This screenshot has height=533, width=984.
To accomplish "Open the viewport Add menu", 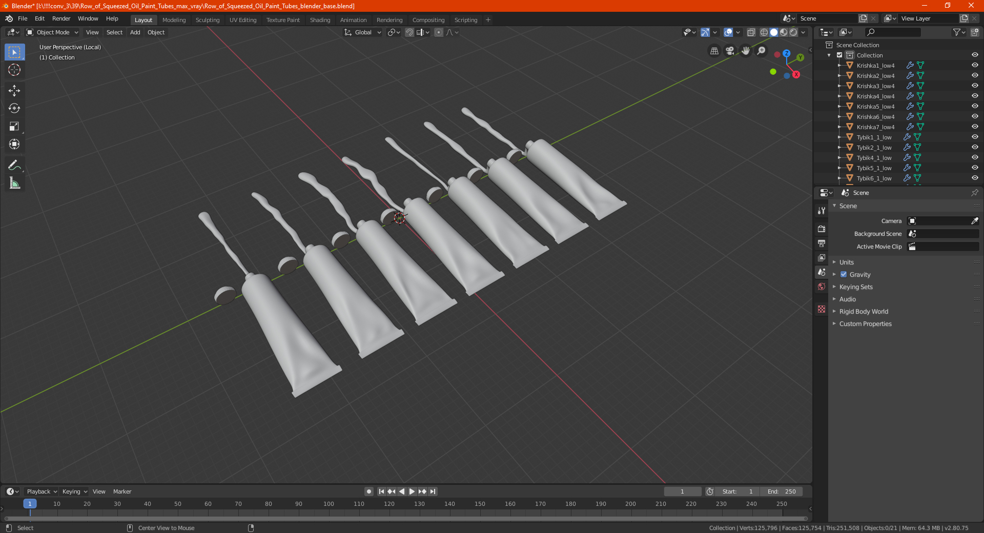I will (135, 32).
